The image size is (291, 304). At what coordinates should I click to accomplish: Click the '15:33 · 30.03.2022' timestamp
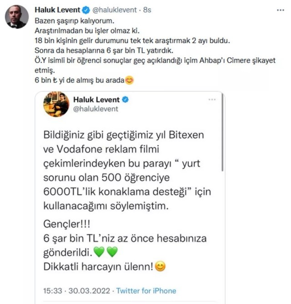tap(76, 291)
